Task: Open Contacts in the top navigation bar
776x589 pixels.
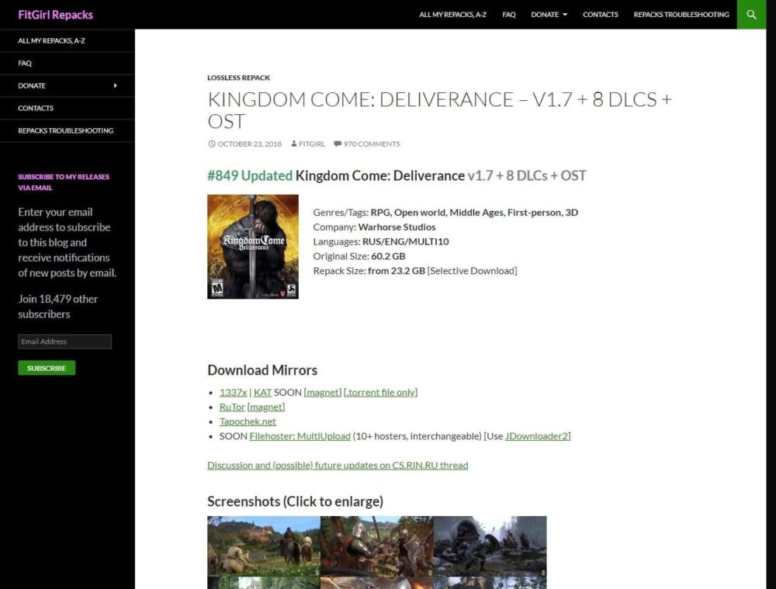Action: click(601, 15)
